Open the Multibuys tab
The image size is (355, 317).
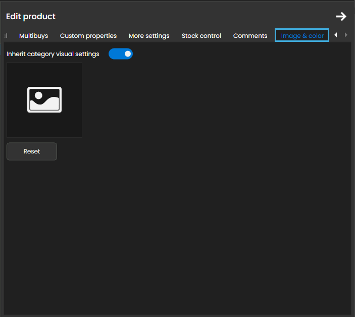pos(33,36)
